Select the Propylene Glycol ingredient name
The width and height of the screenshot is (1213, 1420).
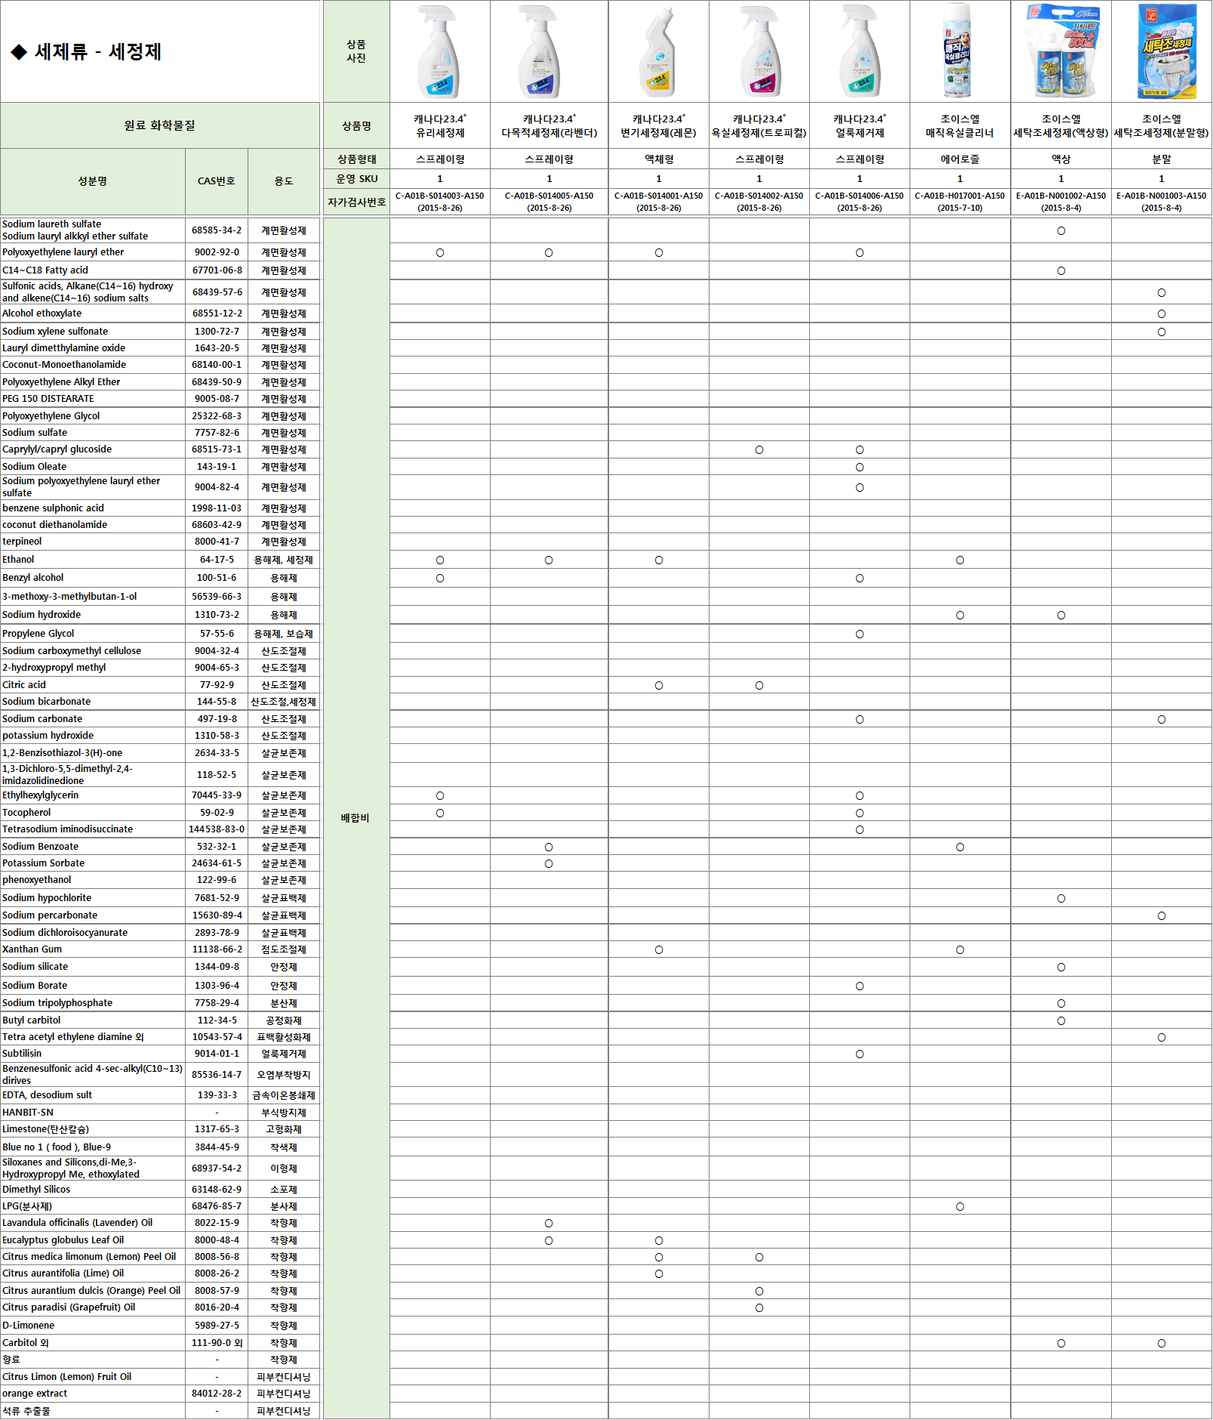[38, 634]
